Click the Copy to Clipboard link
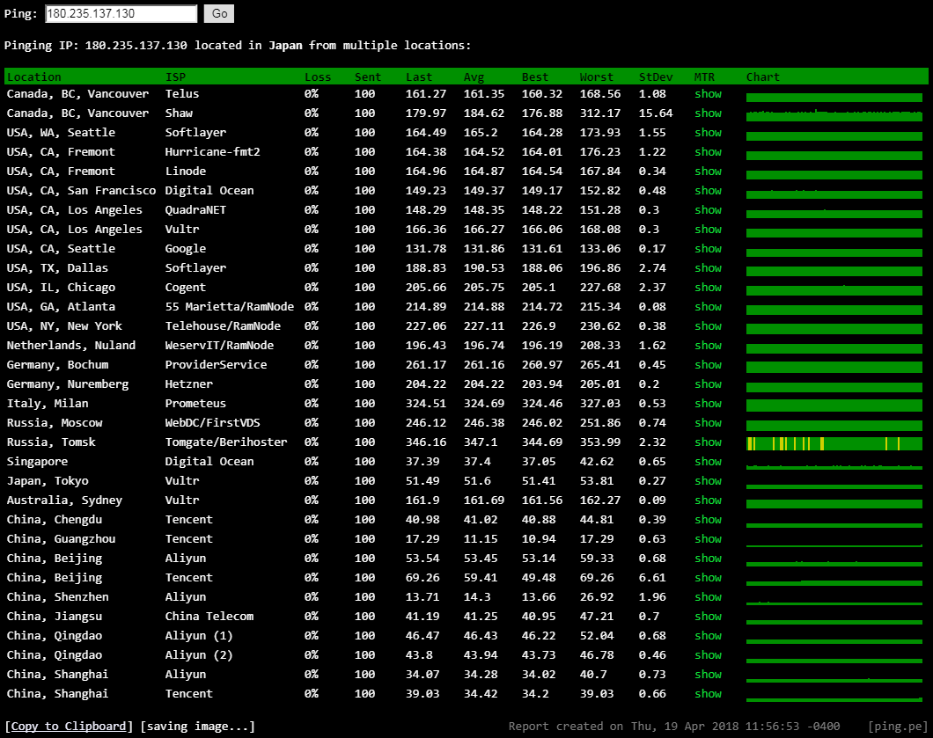 pyautogui.click(x=70, y=727)
